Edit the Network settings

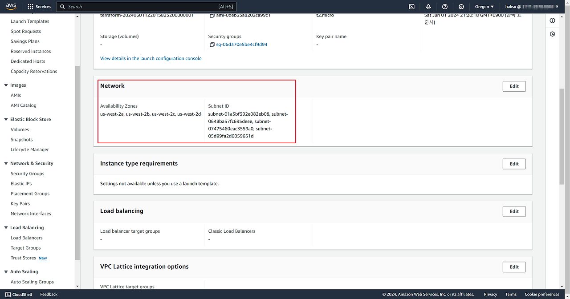point(514,86)
